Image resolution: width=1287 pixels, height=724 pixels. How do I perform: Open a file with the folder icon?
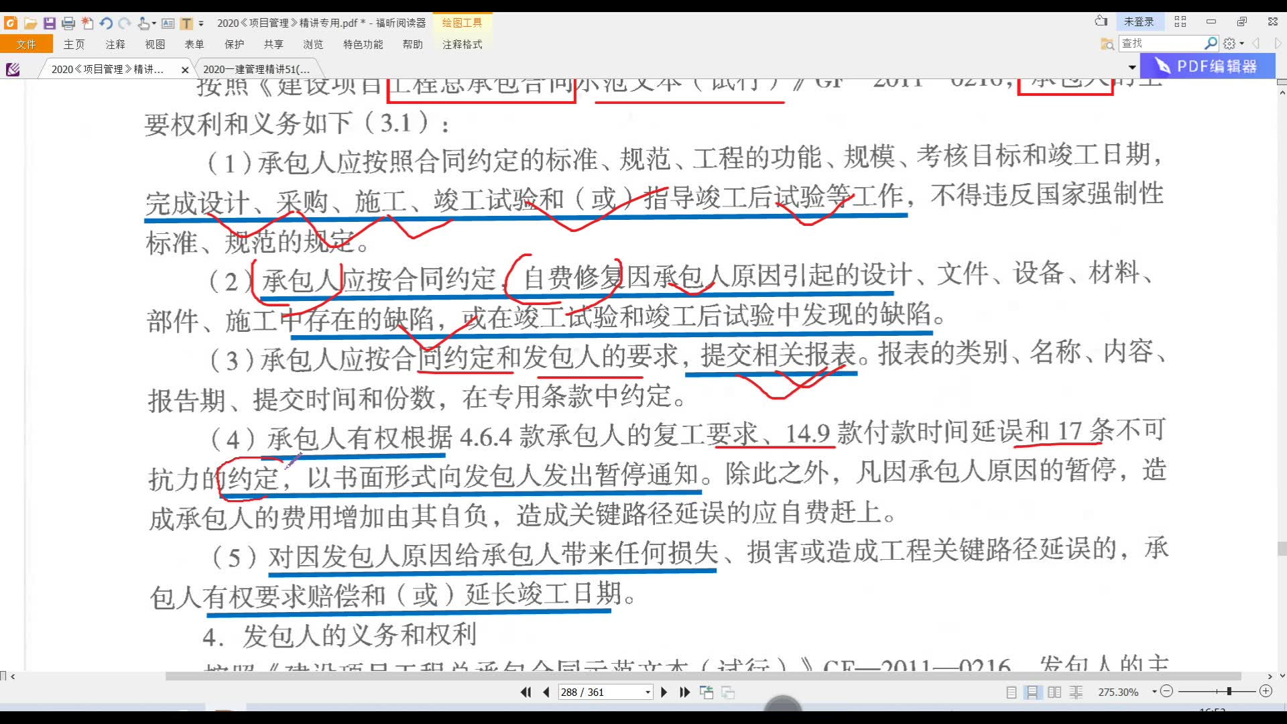tap(30, 22)
